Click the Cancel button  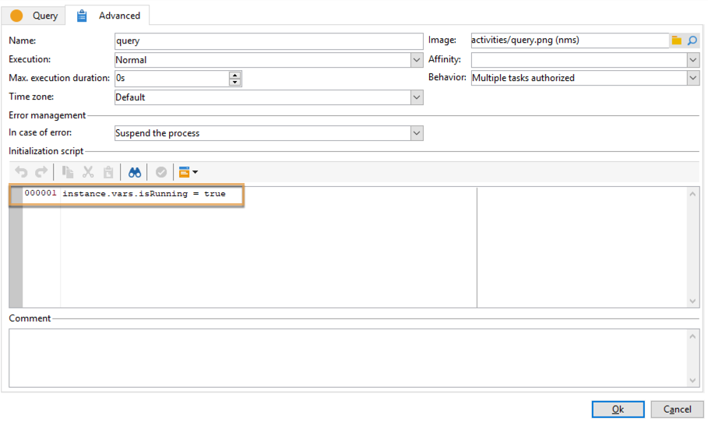pyautogui.click(x=677, y=410)
